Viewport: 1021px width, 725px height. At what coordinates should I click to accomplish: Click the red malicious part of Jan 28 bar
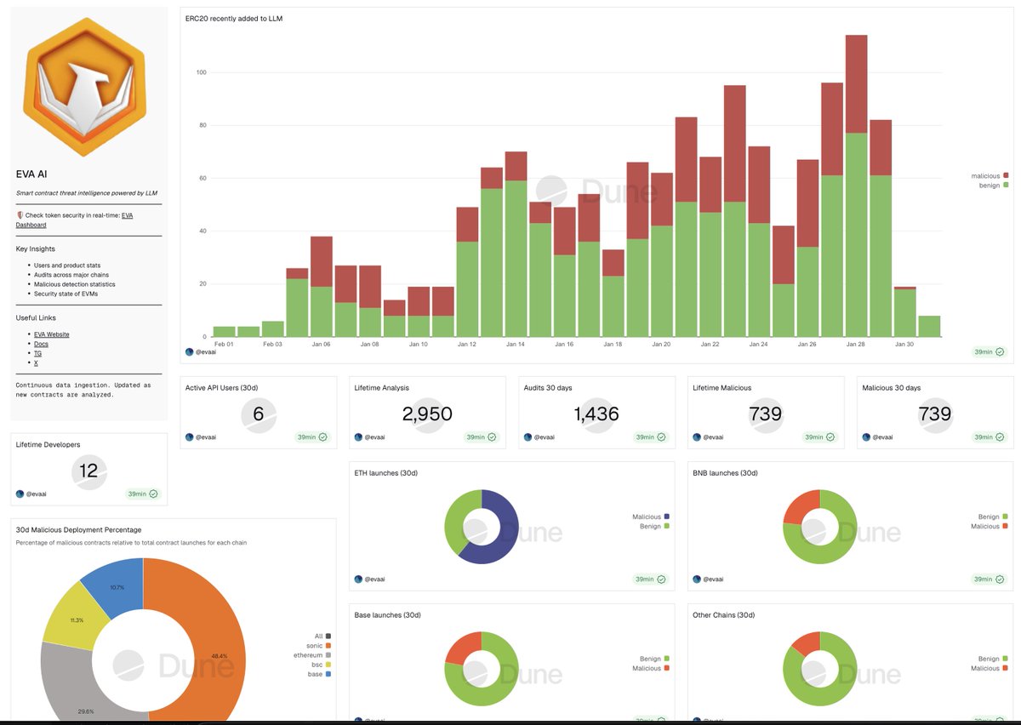856,84
